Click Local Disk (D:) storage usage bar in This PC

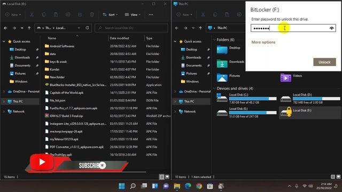316,99
